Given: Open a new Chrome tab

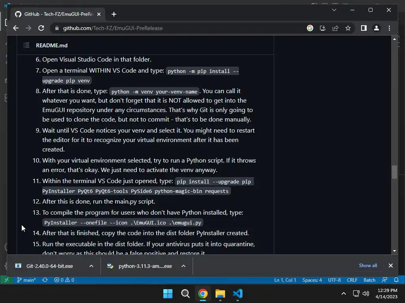Looking at the screenshot, I should [114, 14].
